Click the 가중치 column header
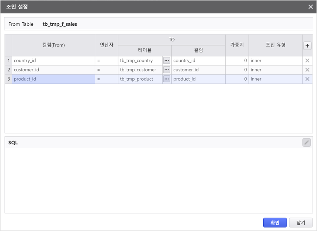The width and height of the screenshot is (317, 231). tap(237, 45)
